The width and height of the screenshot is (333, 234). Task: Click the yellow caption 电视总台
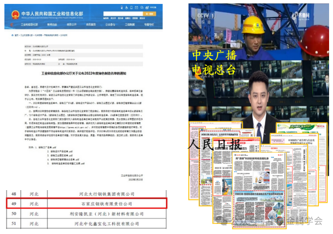click(x=214, y=70)
